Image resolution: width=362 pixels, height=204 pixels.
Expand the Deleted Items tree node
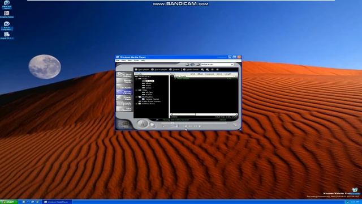click(136, 104)
